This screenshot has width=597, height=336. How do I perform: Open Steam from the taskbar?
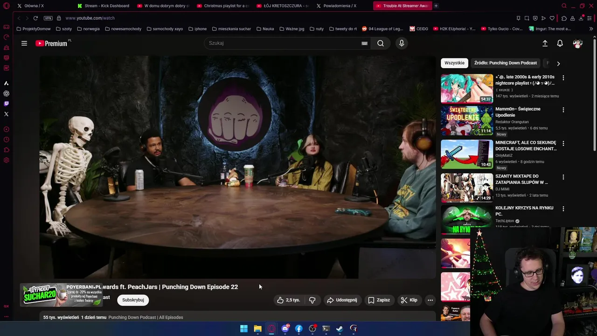(340, 329)
